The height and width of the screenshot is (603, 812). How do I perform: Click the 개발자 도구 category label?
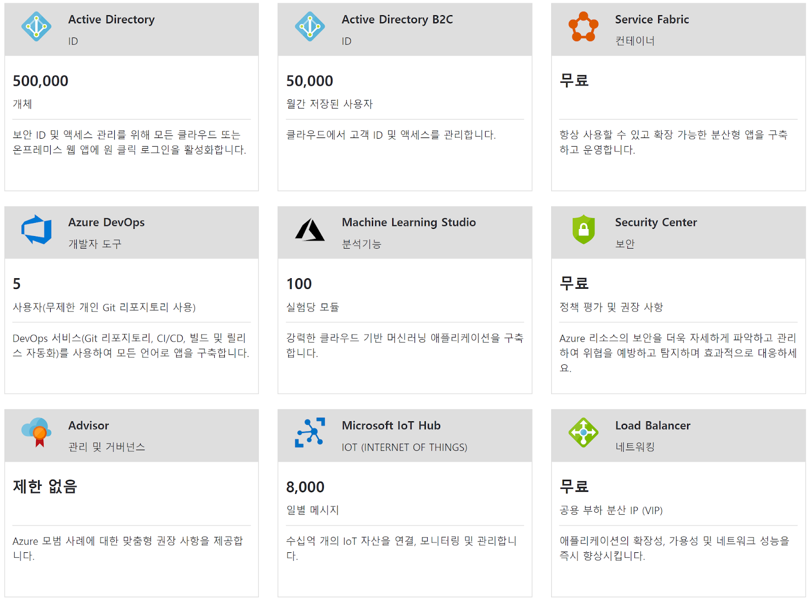(95, 244)
